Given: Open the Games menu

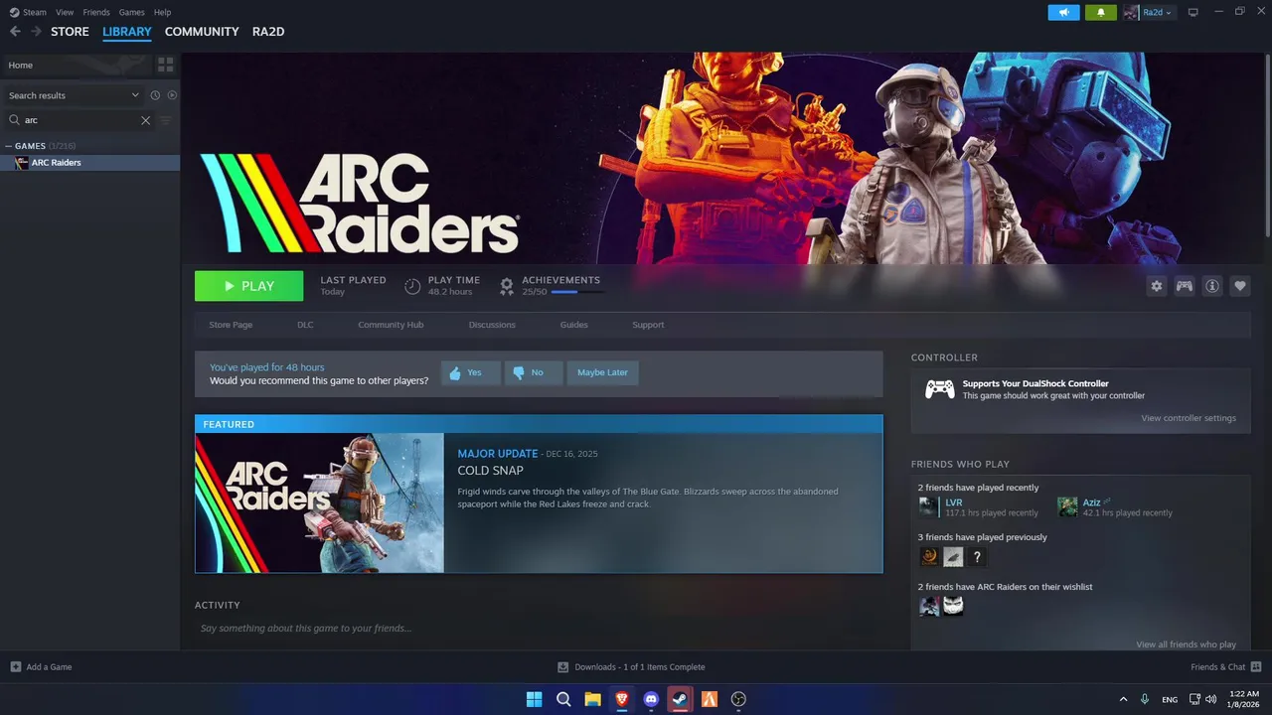Looking at the screenshot, I should click(131, 12).
